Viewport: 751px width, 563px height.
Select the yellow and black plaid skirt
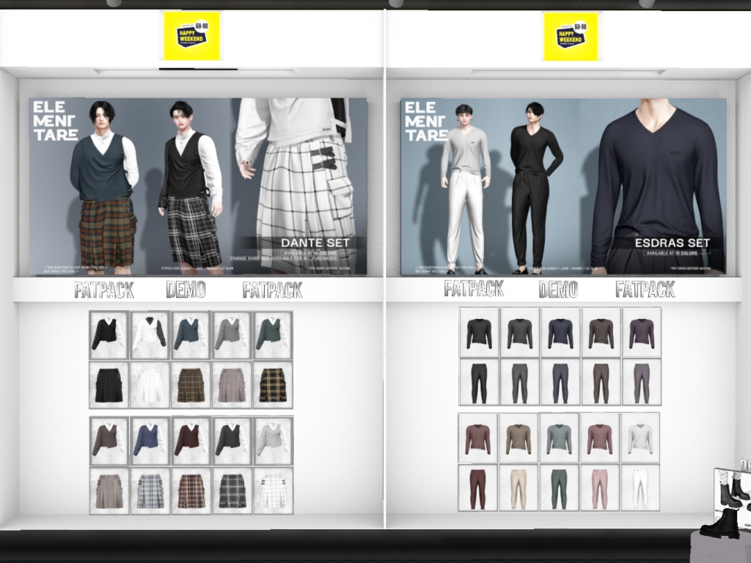click(273, 385)
